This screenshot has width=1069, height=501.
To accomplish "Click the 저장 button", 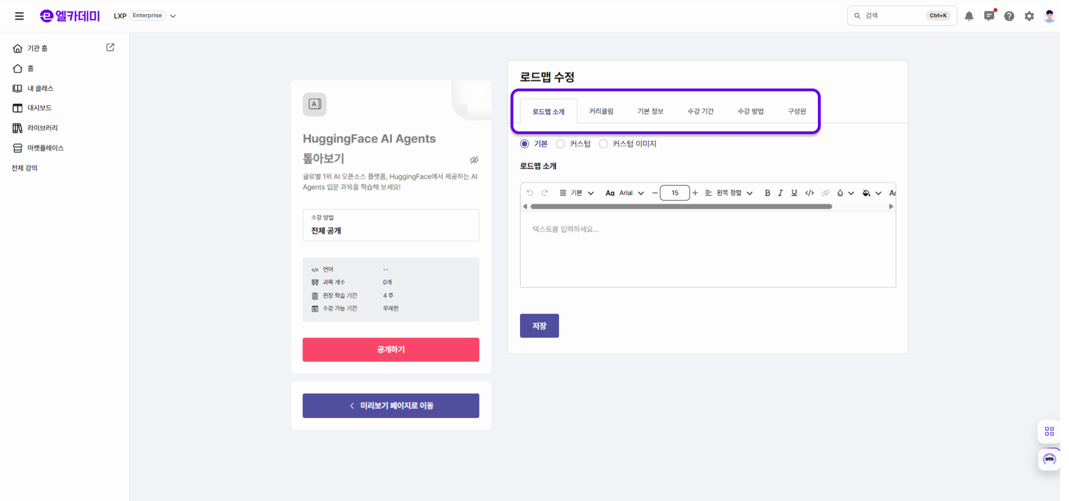I will click(x=539, y=326).
